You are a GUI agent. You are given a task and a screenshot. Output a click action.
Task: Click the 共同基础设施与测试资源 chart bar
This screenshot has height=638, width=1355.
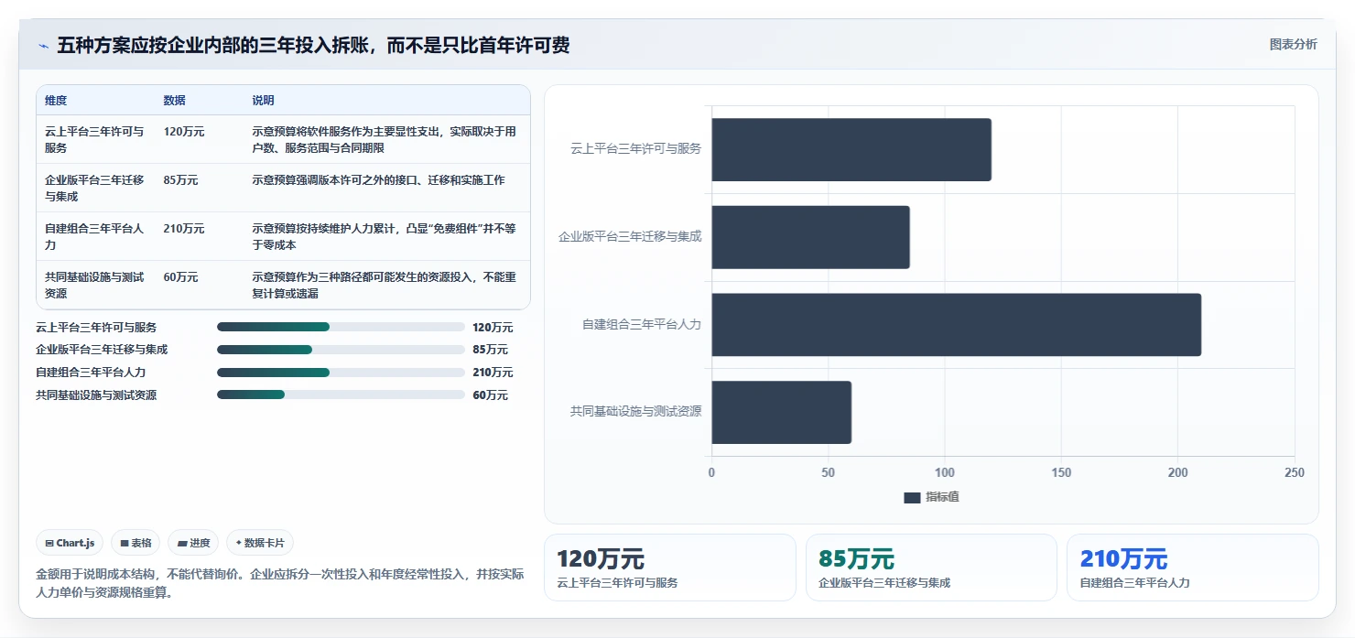click(x=781, y=412)
